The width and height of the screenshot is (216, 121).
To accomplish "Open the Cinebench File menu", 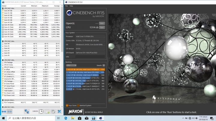I will click(x=67, y=6).
